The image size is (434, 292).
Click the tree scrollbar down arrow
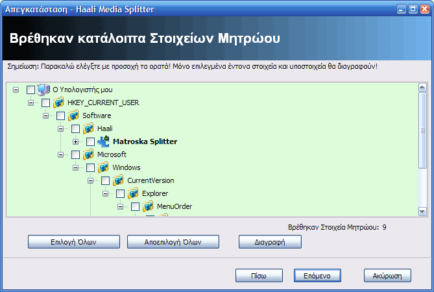422,212
